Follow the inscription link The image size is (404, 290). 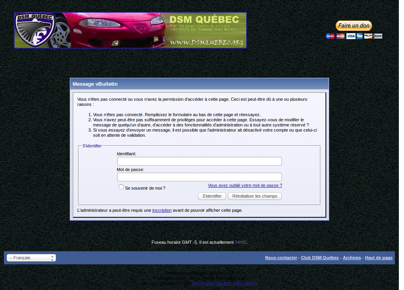click(162, 210)
